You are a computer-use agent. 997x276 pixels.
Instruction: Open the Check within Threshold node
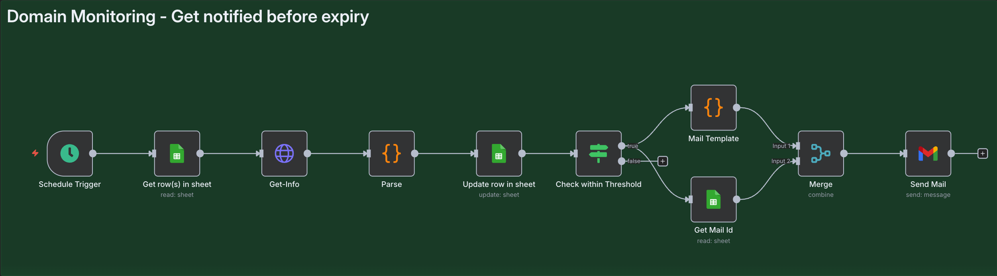(x=598, y=154)
